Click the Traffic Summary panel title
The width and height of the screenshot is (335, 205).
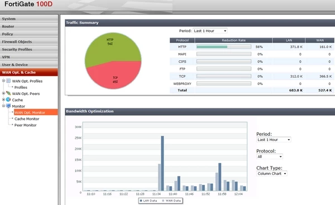pyautogui.click(x=82, y=23)
